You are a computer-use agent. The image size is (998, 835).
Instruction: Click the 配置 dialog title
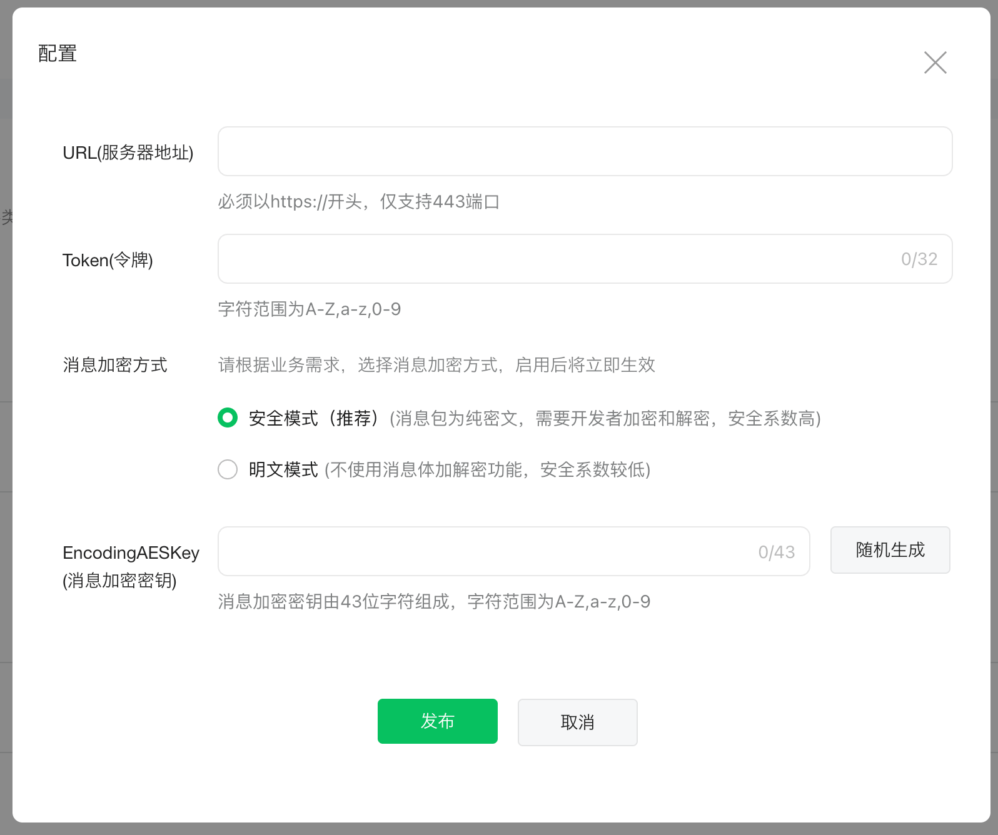click(58, 54)
